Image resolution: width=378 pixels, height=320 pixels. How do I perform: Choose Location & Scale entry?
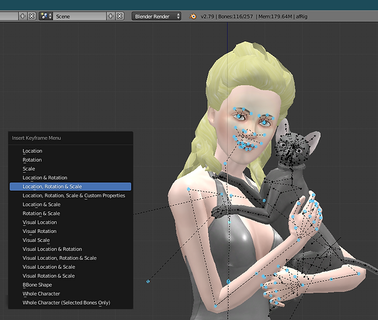click(x=70, y=204)
